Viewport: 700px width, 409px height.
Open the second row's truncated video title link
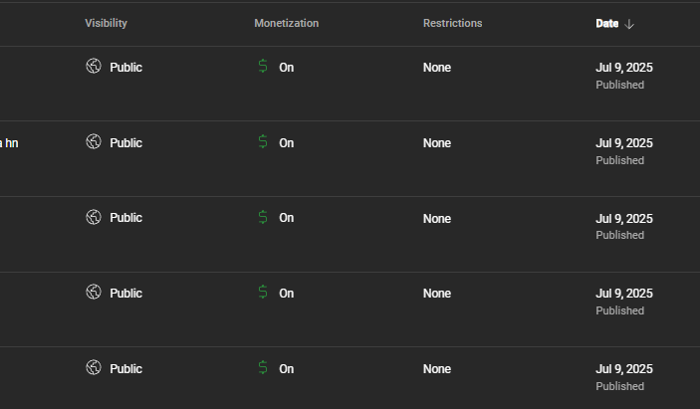coord(9,142)
